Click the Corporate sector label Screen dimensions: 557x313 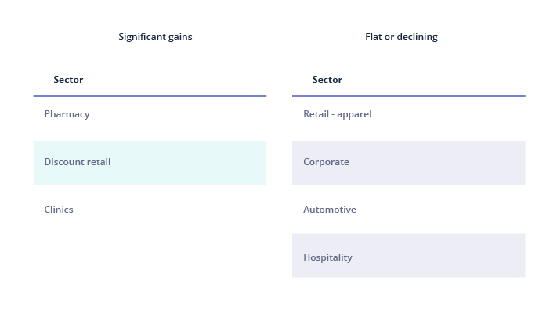coord(326,162)
